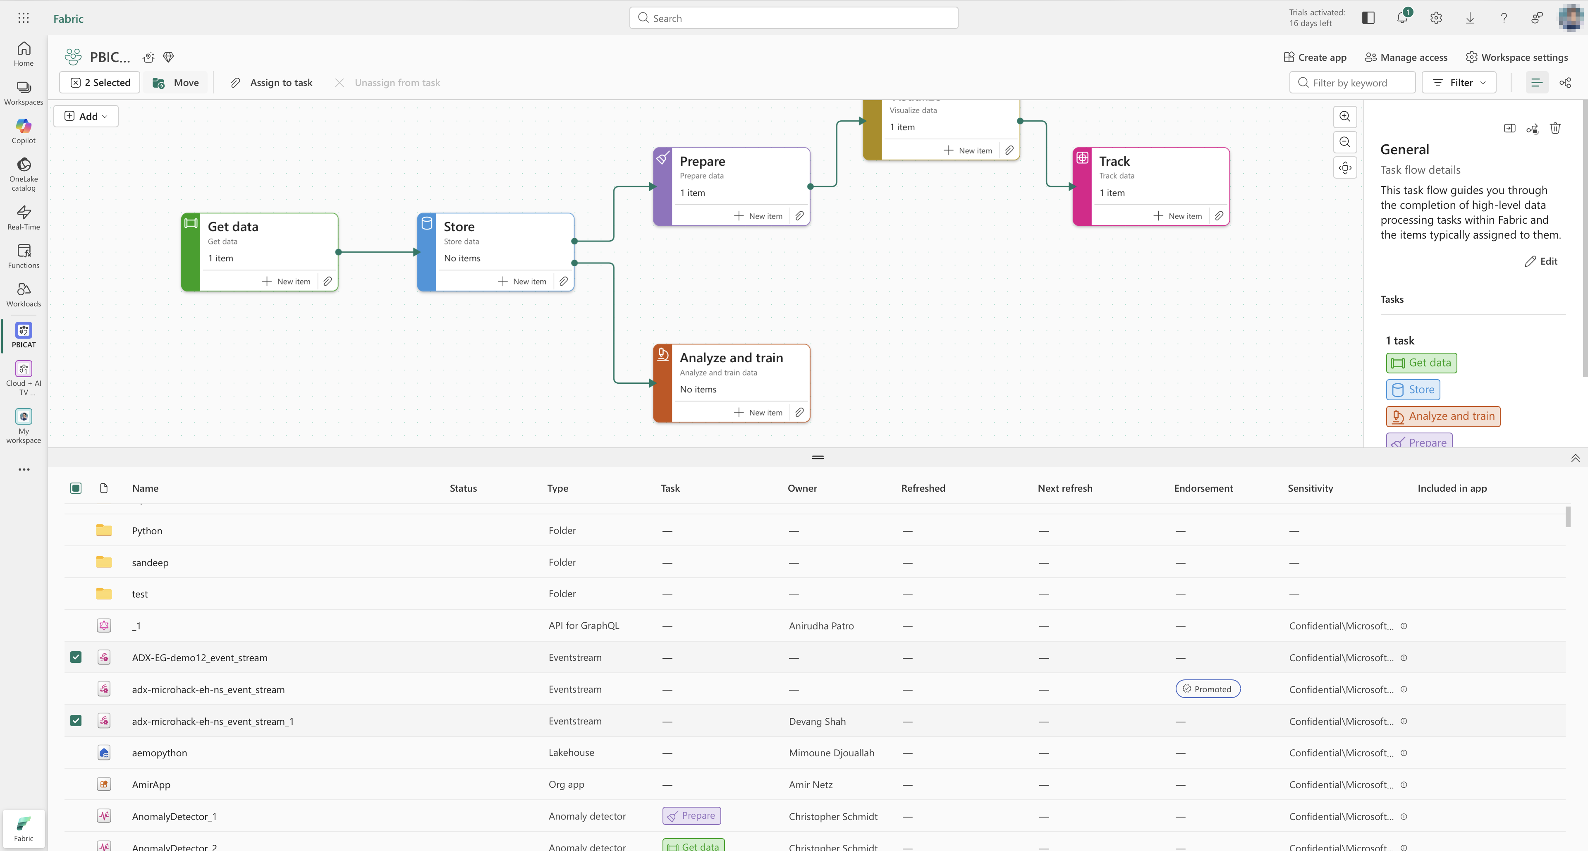Open notifications bell
This screenshot has height=851, width=1588.
(1402, 18)
